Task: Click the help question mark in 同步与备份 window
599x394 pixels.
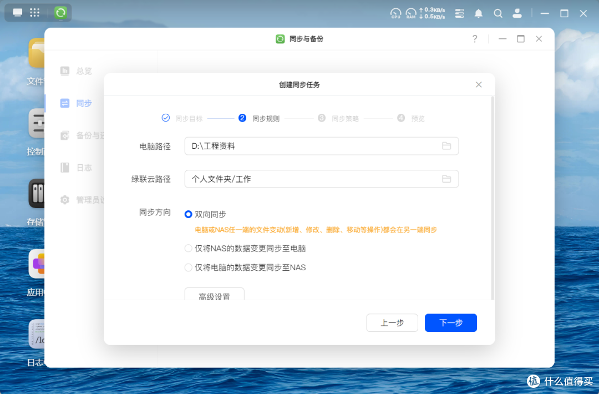Action: coord(474,39)
